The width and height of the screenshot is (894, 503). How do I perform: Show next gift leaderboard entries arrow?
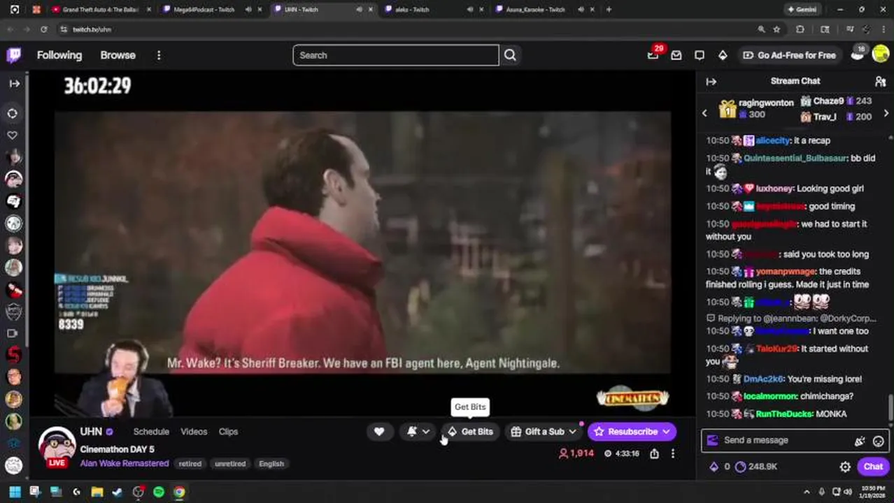(x=886, y=113)
